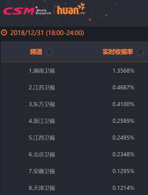148x195 pixels.
Task: Select 4.浙江卫视 channel row
Action: (74, 121)
